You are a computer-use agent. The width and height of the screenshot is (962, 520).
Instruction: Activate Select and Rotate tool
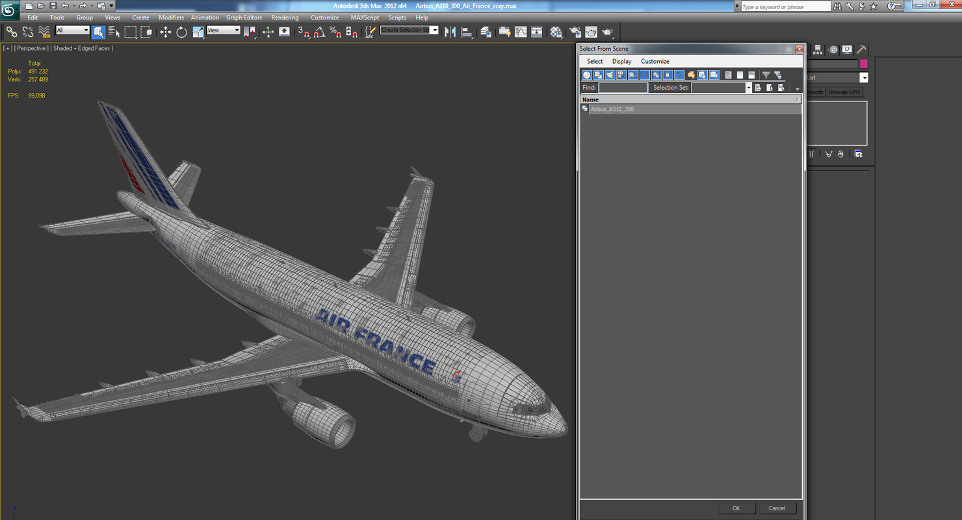pos(182,32)
